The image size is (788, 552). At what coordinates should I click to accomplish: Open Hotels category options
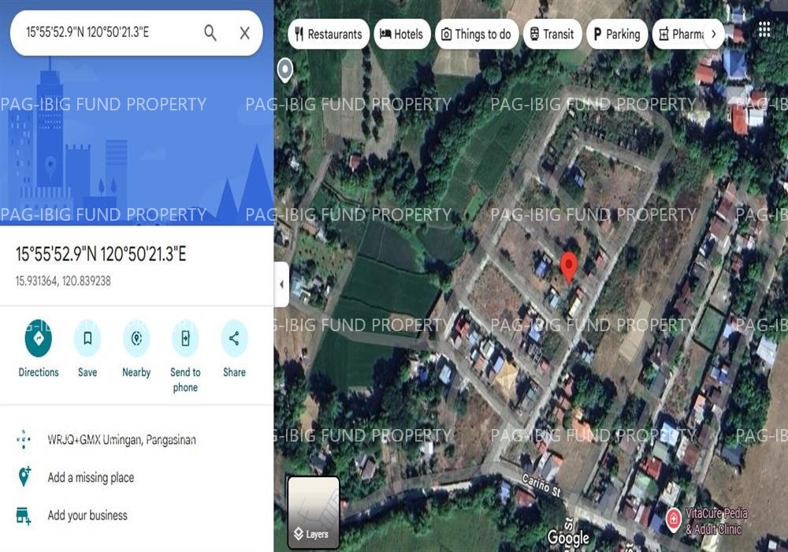click(402, 34)
